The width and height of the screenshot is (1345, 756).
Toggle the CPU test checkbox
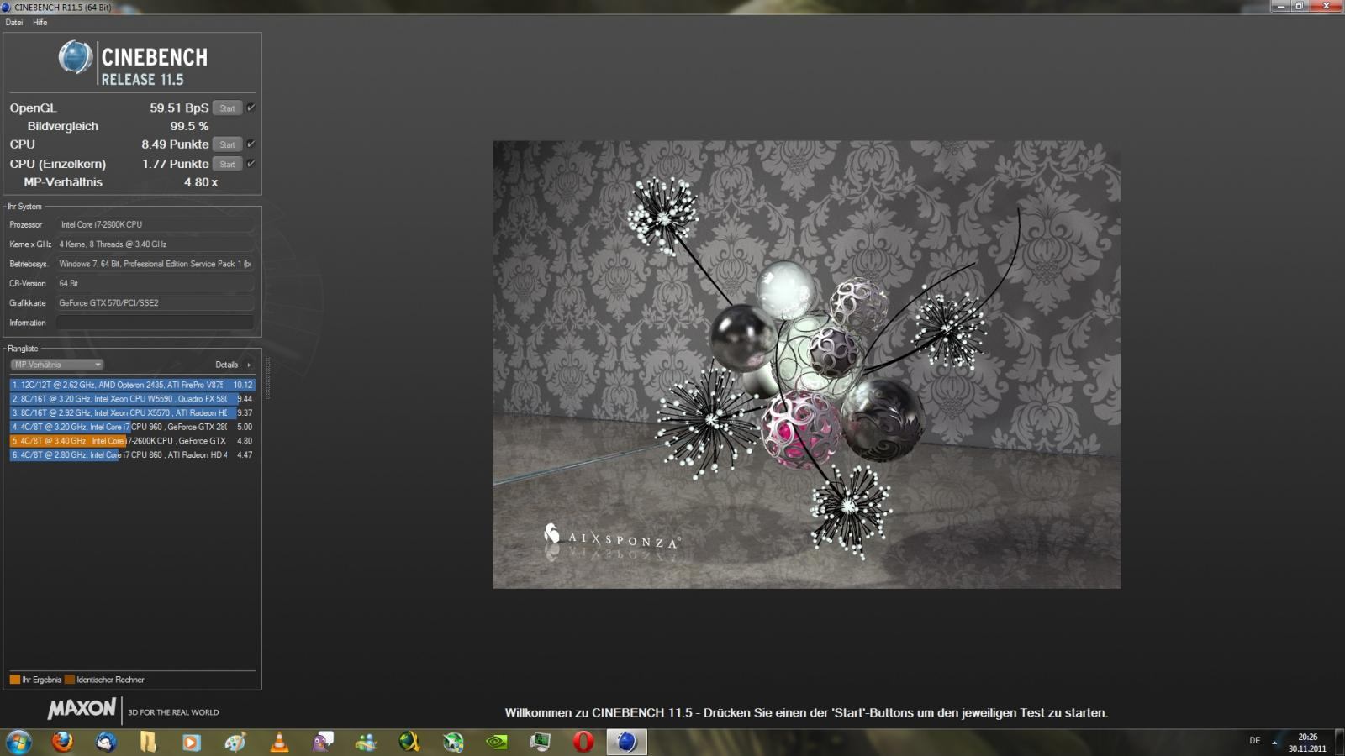(251, 144)
